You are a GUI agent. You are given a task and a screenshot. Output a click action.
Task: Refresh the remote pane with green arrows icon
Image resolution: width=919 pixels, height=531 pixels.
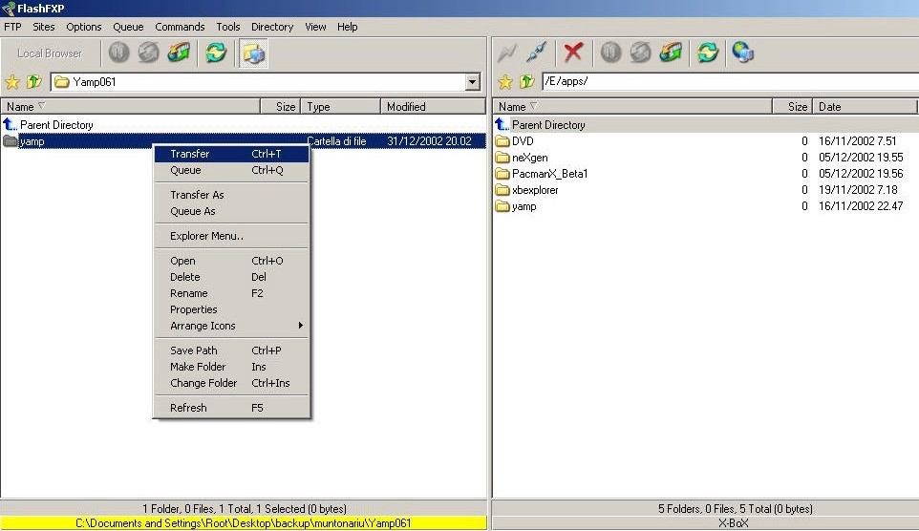[x=708, y=53]
